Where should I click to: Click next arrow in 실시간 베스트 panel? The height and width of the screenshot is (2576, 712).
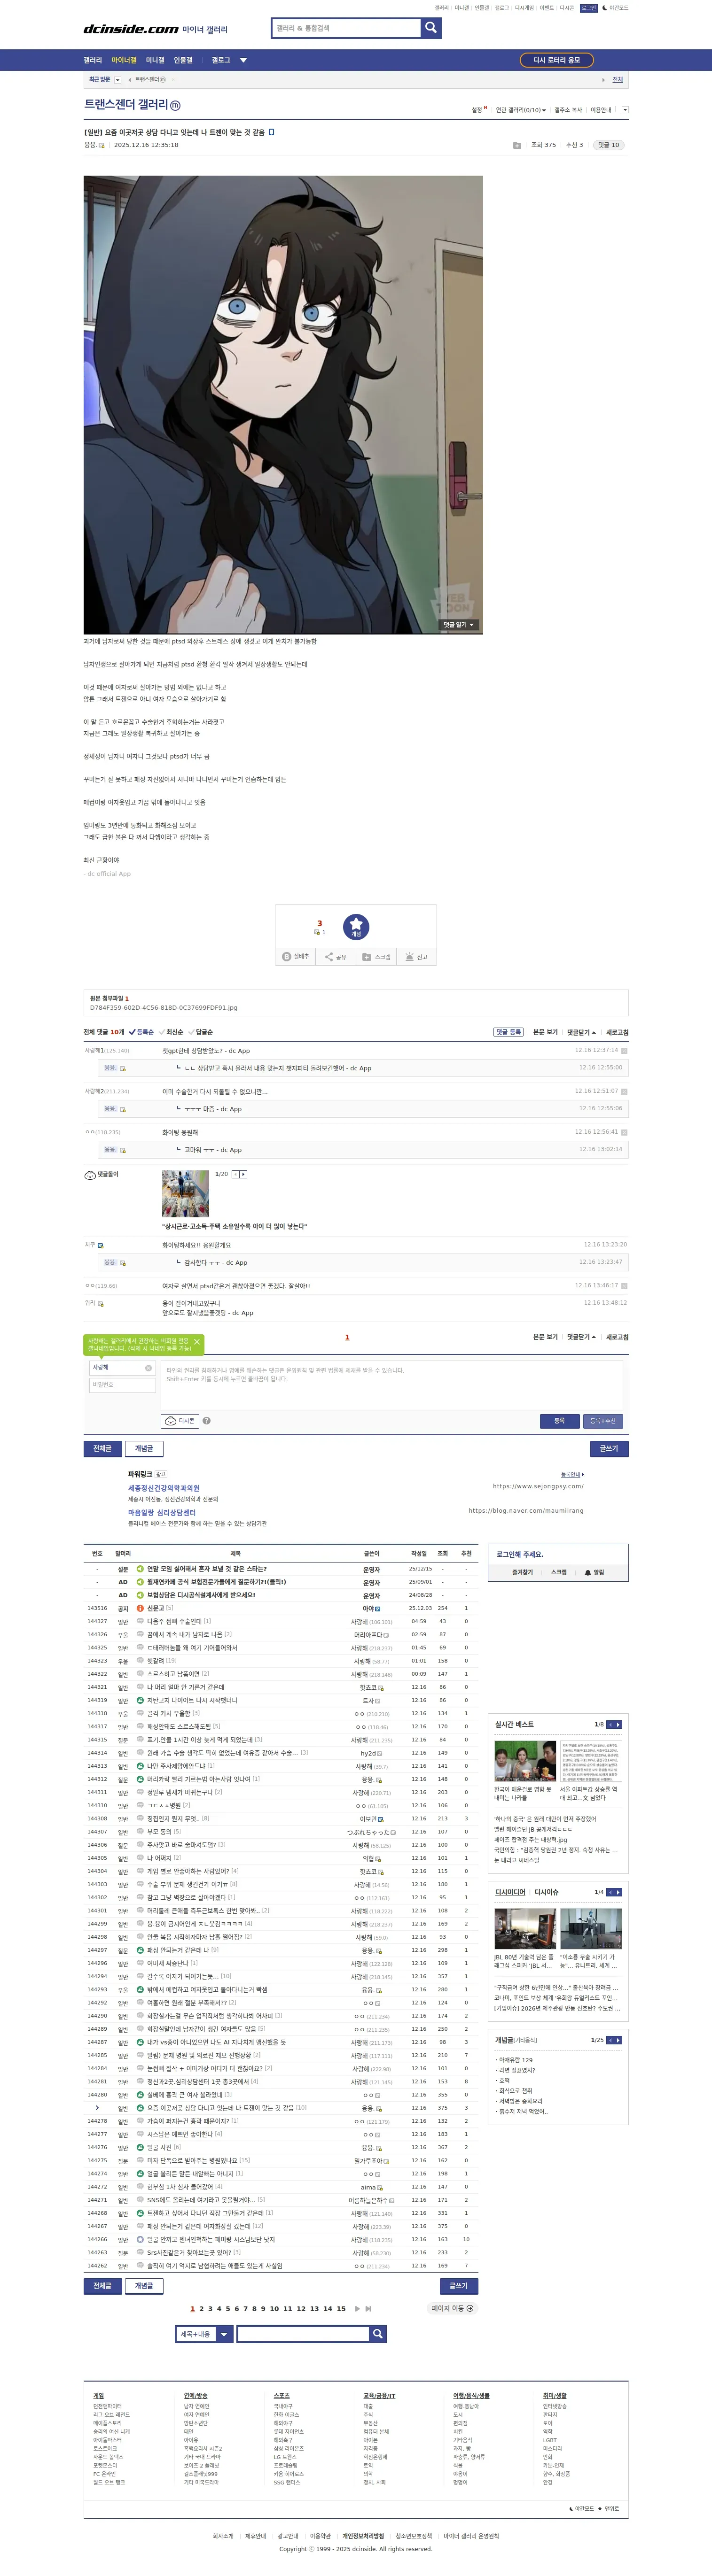[x=618, y=1724]
